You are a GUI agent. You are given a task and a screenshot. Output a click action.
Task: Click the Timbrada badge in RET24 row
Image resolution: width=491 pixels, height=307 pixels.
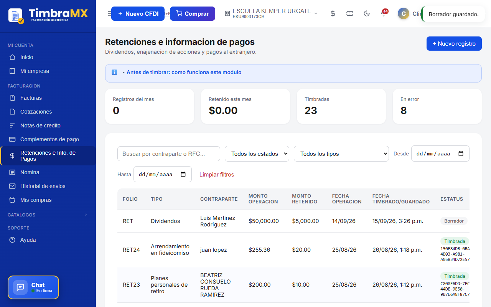pyautogui.click(x=455, y=241)
